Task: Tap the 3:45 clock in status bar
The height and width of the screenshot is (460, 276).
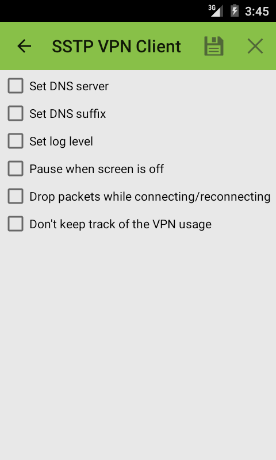Action: [257, 11]
